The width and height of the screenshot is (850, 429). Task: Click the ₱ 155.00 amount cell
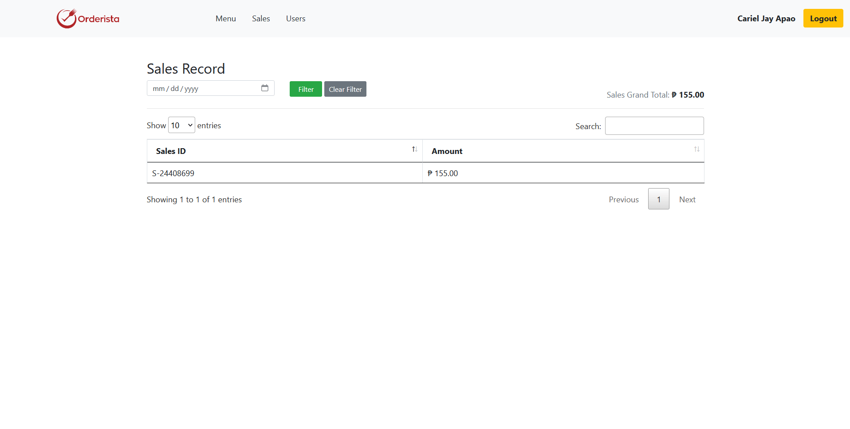563,173
